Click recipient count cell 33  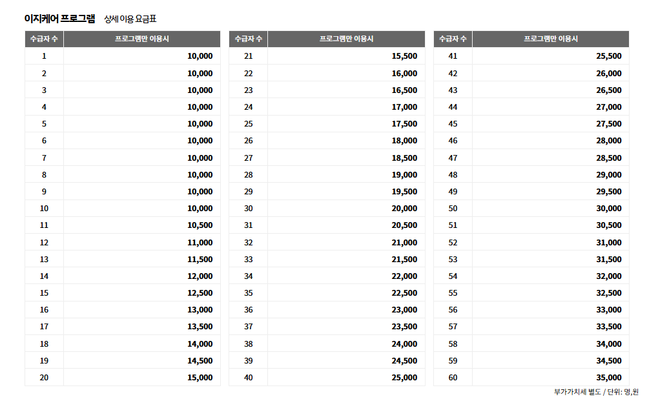click(249, 260)
